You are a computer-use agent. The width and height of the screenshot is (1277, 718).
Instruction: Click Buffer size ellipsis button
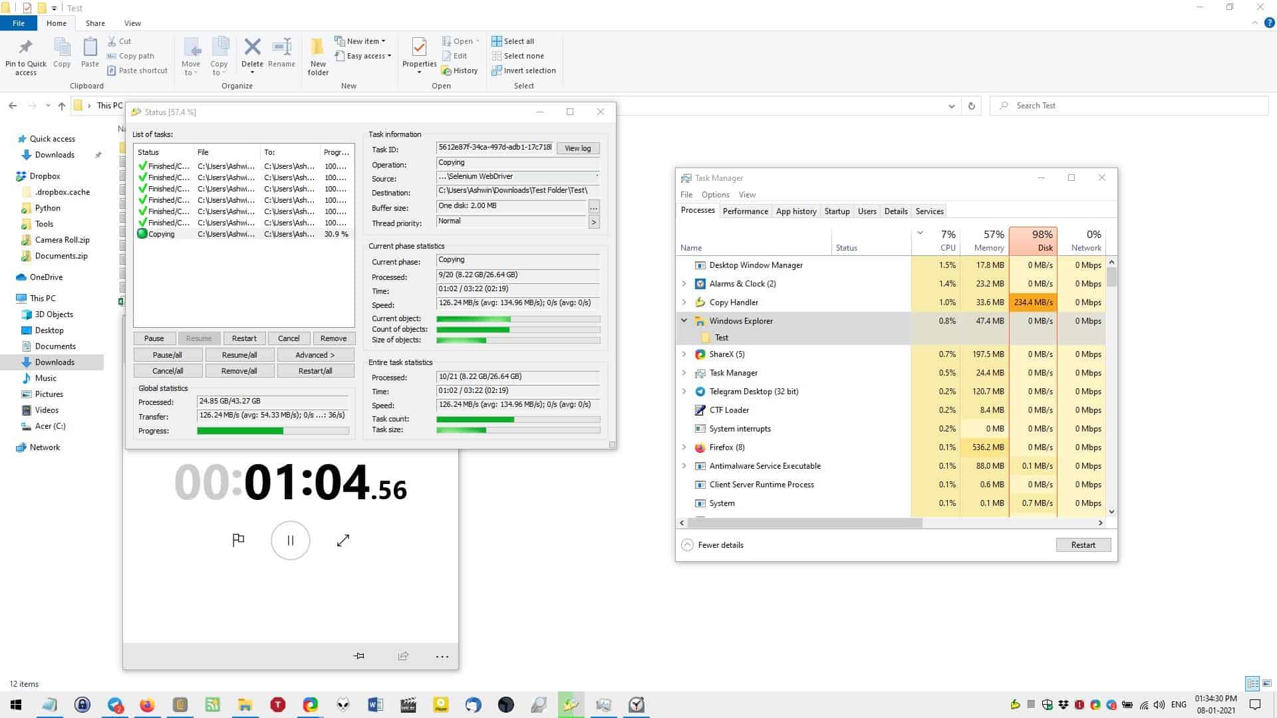[x=594, y=207]
